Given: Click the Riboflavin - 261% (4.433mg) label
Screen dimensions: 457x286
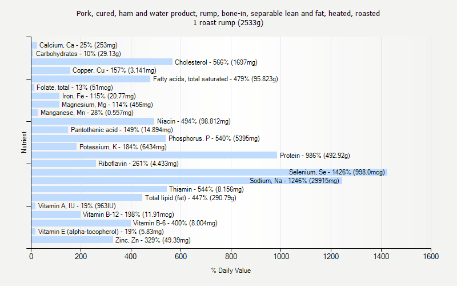Looking at the screenshot, I should click(138, 164).
